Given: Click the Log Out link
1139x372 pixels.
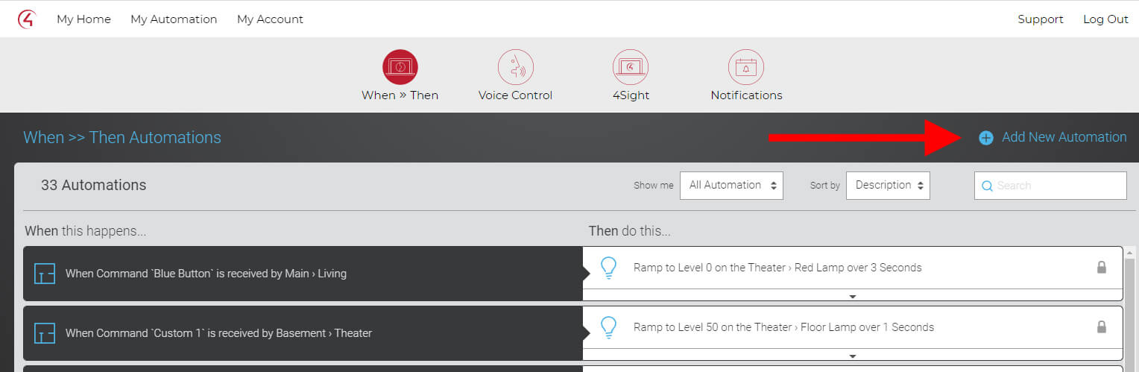Looking at the screenshot, I should point(1105,19).
